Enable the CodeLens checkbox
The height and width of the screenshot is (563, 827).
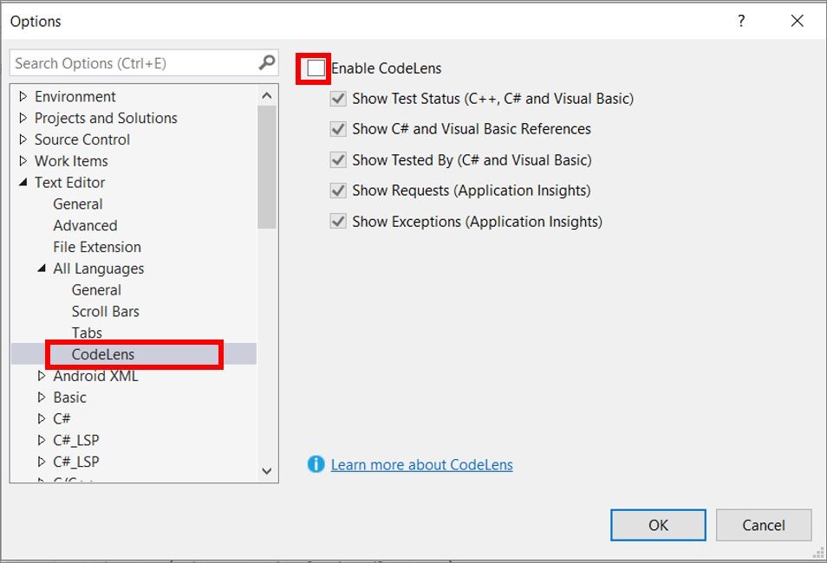(316, 68)
